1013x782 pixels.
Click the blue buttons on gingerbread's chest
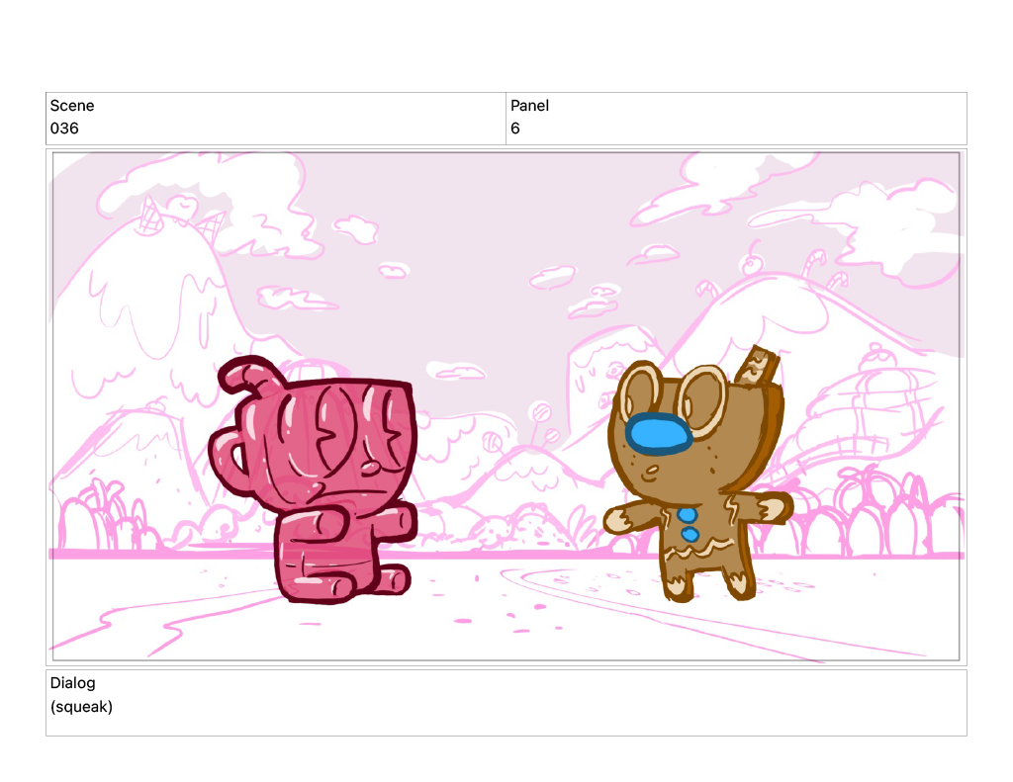coord(689,525)
